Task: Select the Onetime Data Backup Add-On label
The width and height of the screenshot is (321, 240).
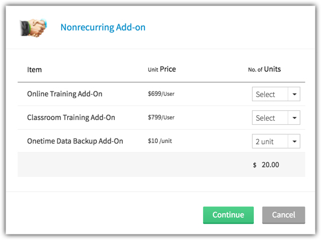Action: [x=75, y=141]
